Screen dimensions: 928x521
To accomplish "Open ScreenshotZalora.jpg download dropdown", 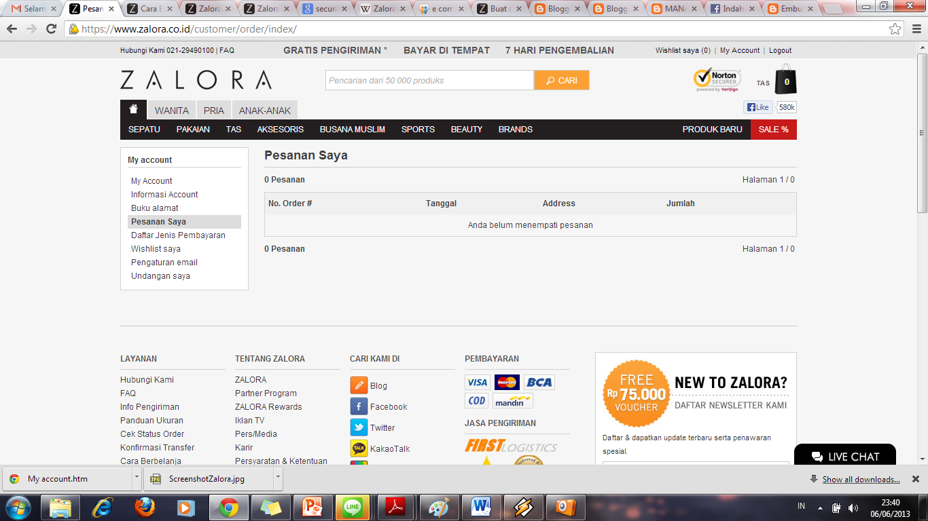I will (277, 478).
